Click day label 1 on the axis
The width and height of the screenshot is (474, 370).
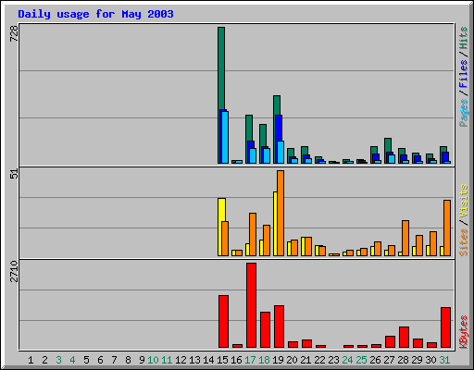31,360
